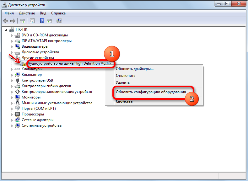The height and width of the screenshot is (181, 248).
Task: Expand Контроллеры гибких дисков node
Action: click(12, 86)
